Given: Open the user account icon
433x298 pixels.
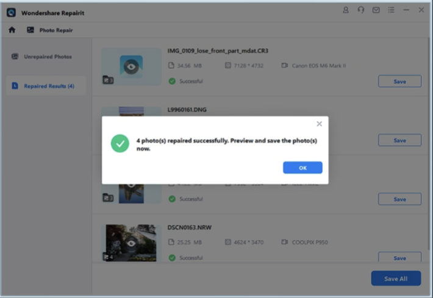Looking at the screenshot, I should coord(346,10).
